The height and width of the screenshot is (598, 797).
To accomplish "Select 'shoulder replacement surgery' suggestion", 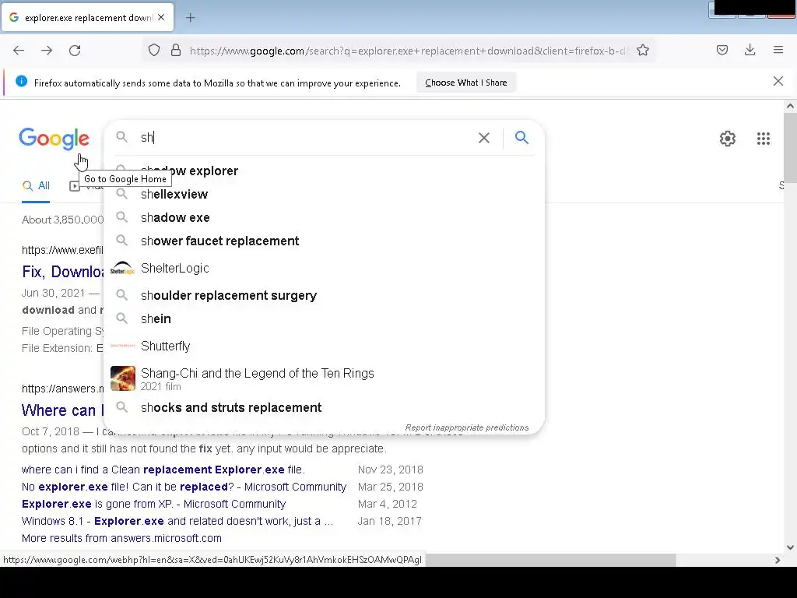I will tap(324, 295).
